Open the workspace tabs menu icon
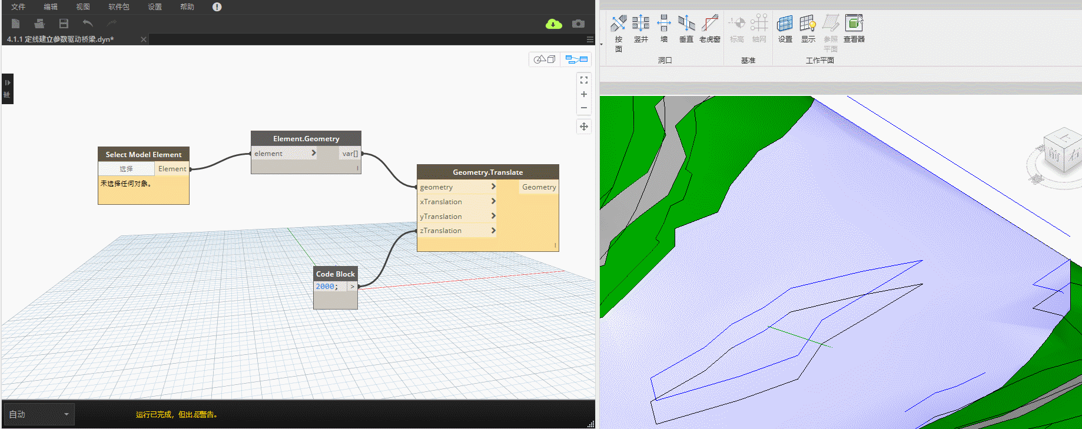1082x429 pixels. click(x=590, y=39)
